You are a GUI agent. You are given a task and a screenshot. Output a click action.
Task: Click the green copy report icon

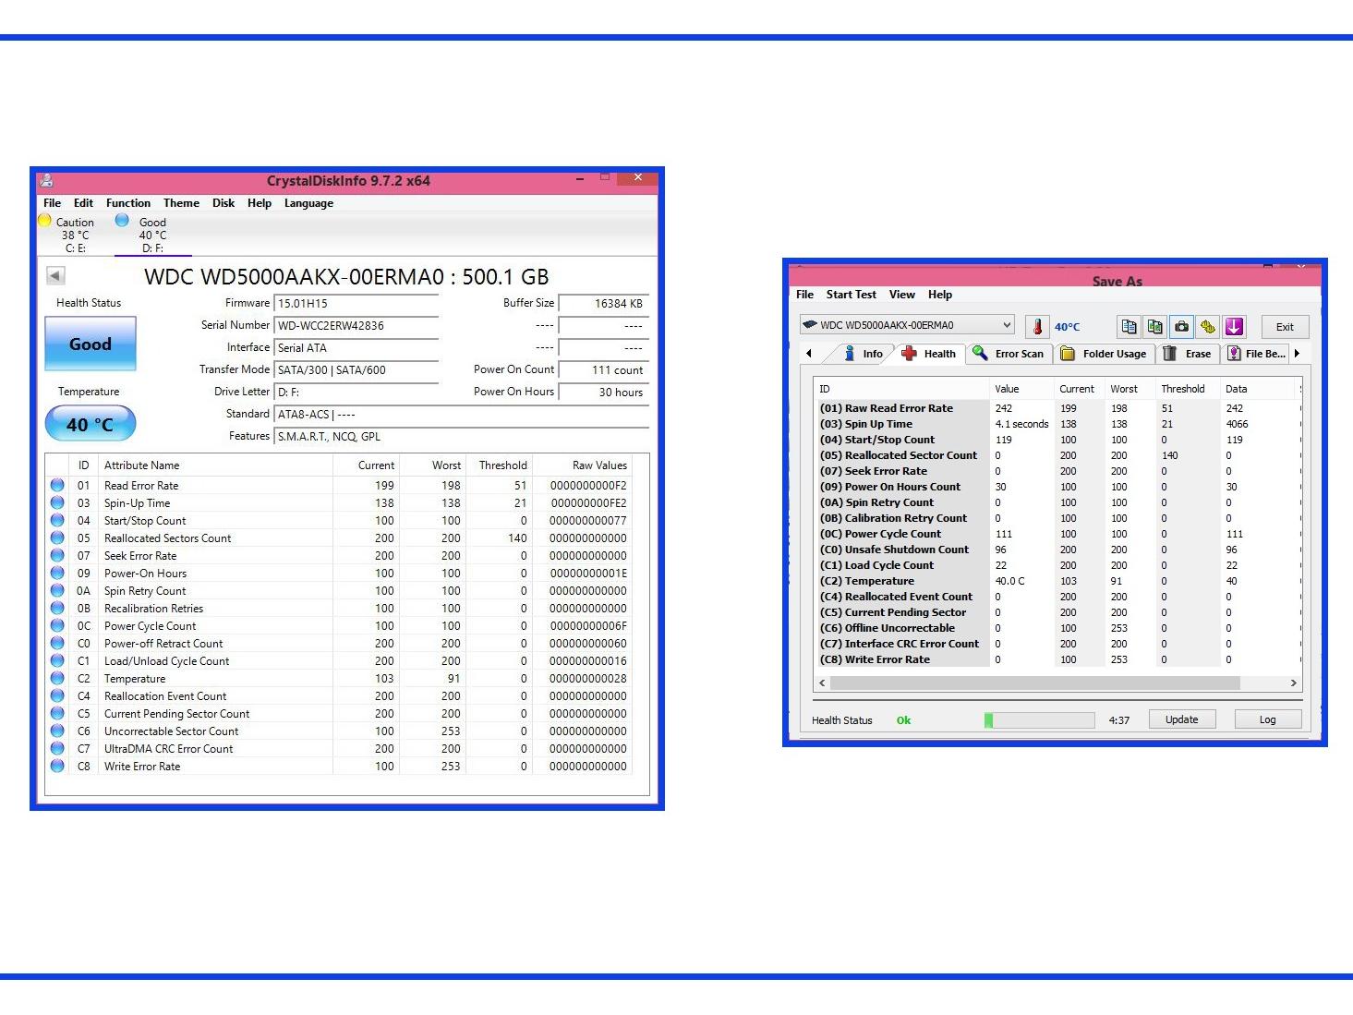(1154, 326)
